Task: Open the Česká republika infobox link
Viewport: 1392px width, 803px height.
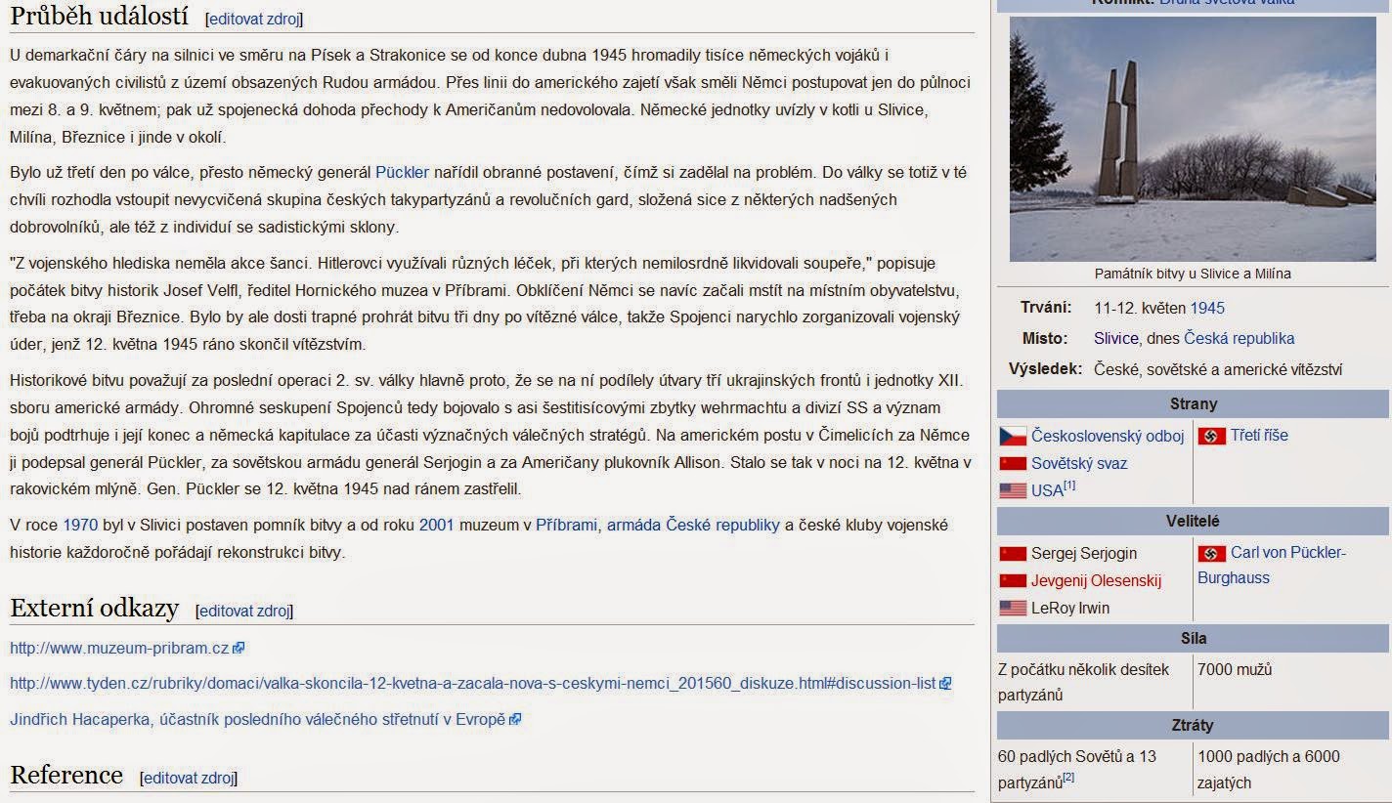Action: click(1239, 339)
